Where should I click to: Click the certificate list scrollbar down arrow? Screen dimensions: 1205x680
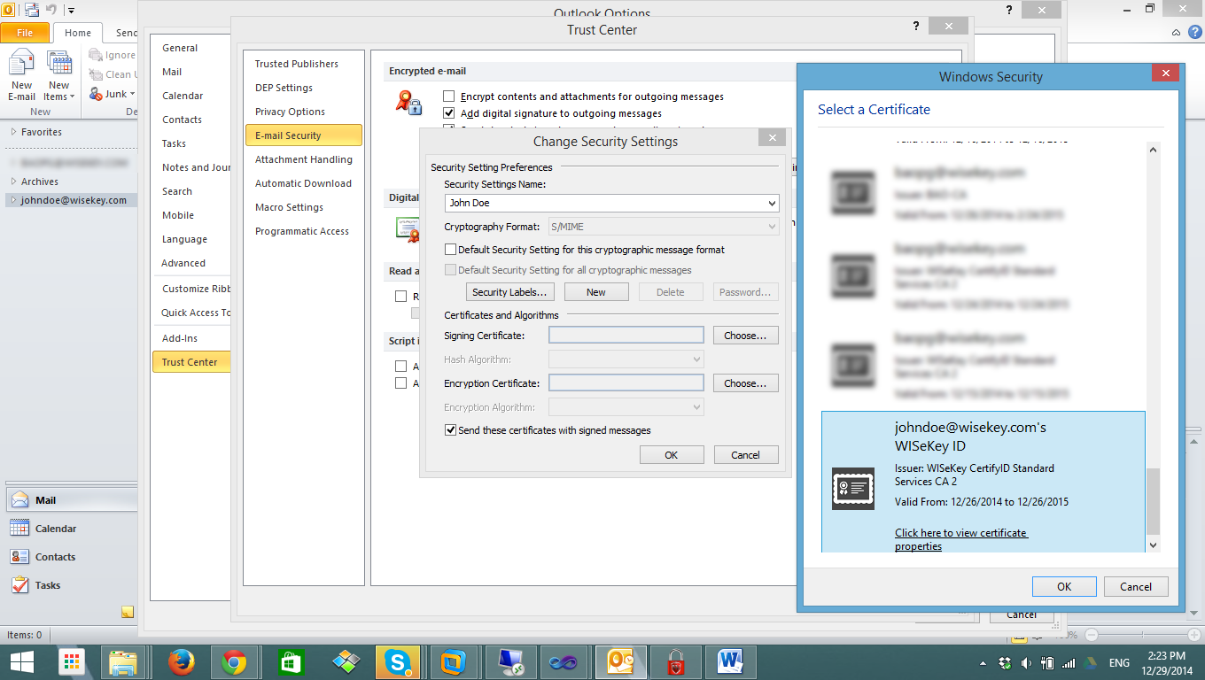(x=1153, y=545)
